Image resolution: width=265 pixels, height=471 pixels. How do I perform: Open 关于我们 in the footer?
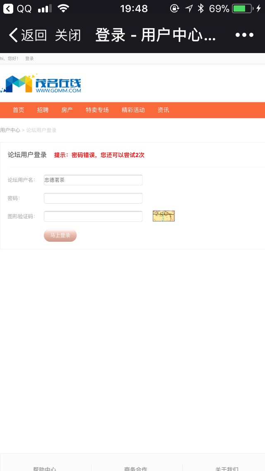point(227,469)
